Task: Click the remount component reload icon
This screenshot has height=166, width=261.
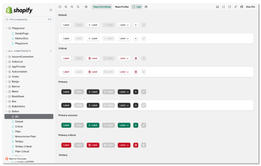Action: [60, 7]
